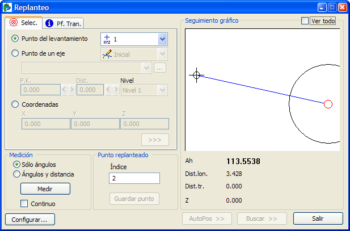Choose the Coordenadas radio option
350x231 pixels.
(15, 104)
